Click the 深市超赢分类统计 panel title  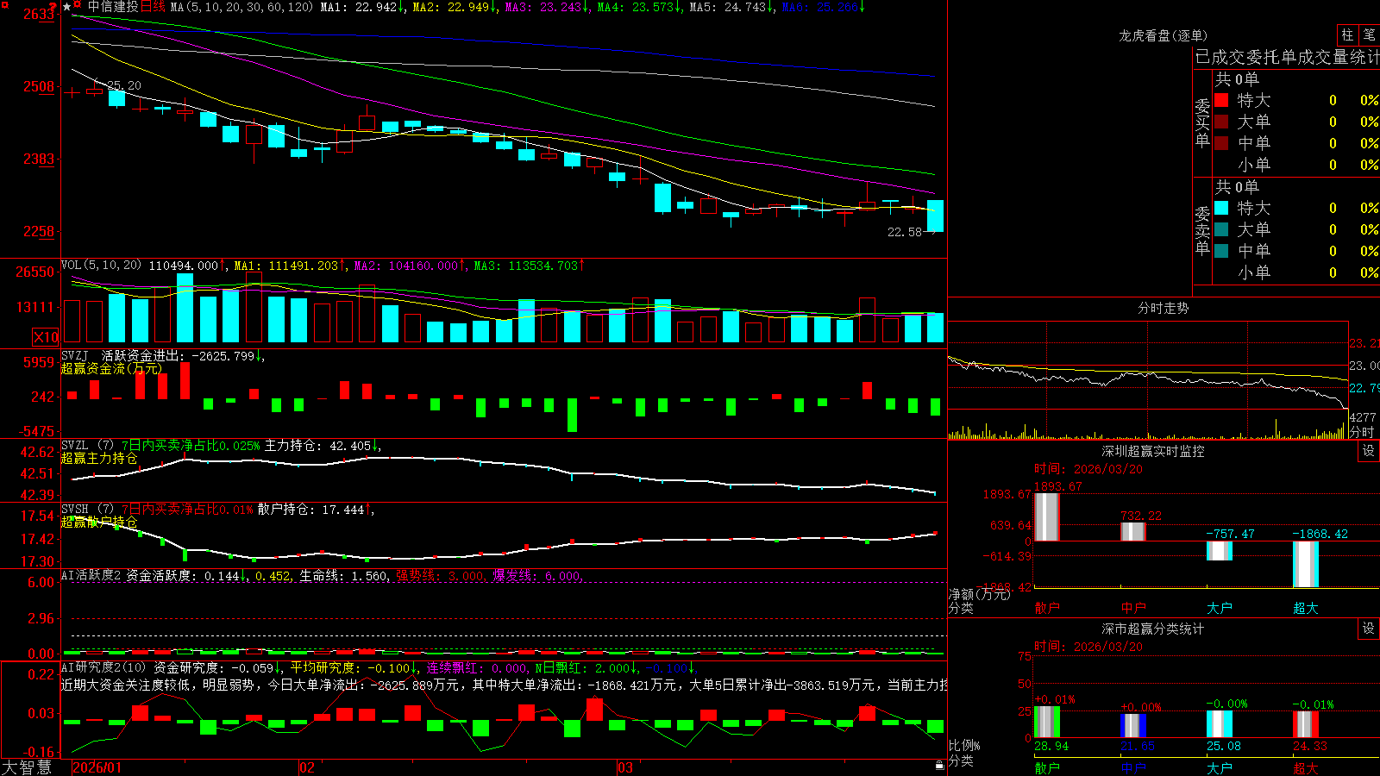(1153, 629)
